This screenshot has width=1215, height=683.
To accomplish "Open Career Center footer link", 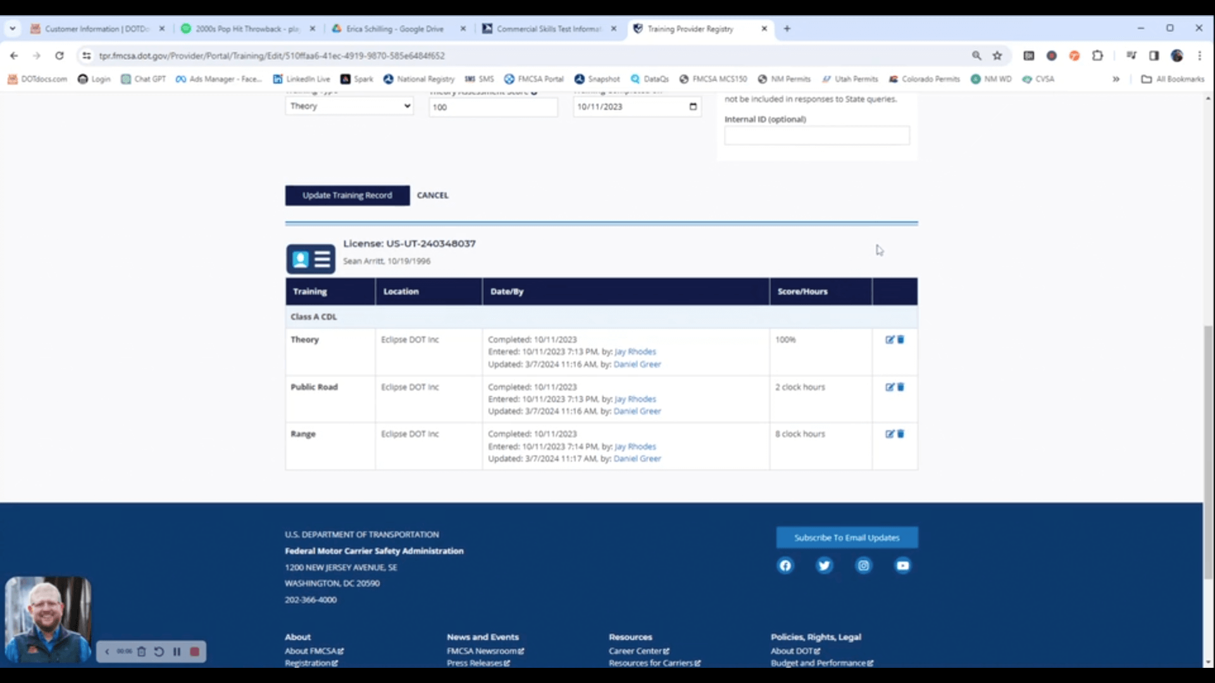I will (639, 651).
